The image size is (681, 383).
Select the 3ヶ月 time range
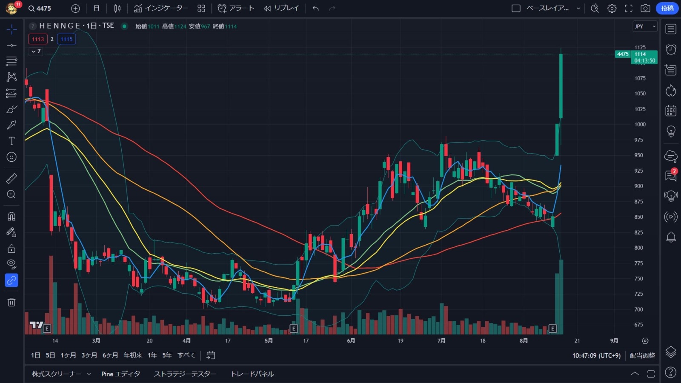pos(89,355)
